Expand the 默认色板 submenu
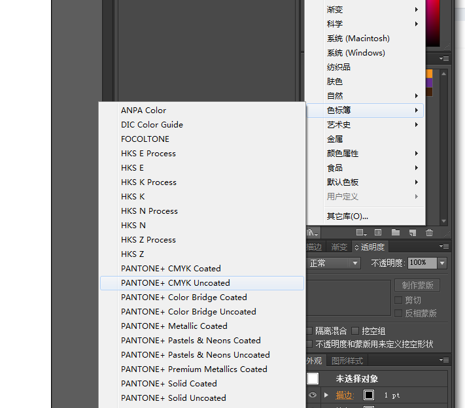Image resolution: width=465 pixels, height=408 pixels. pos(366,182)
